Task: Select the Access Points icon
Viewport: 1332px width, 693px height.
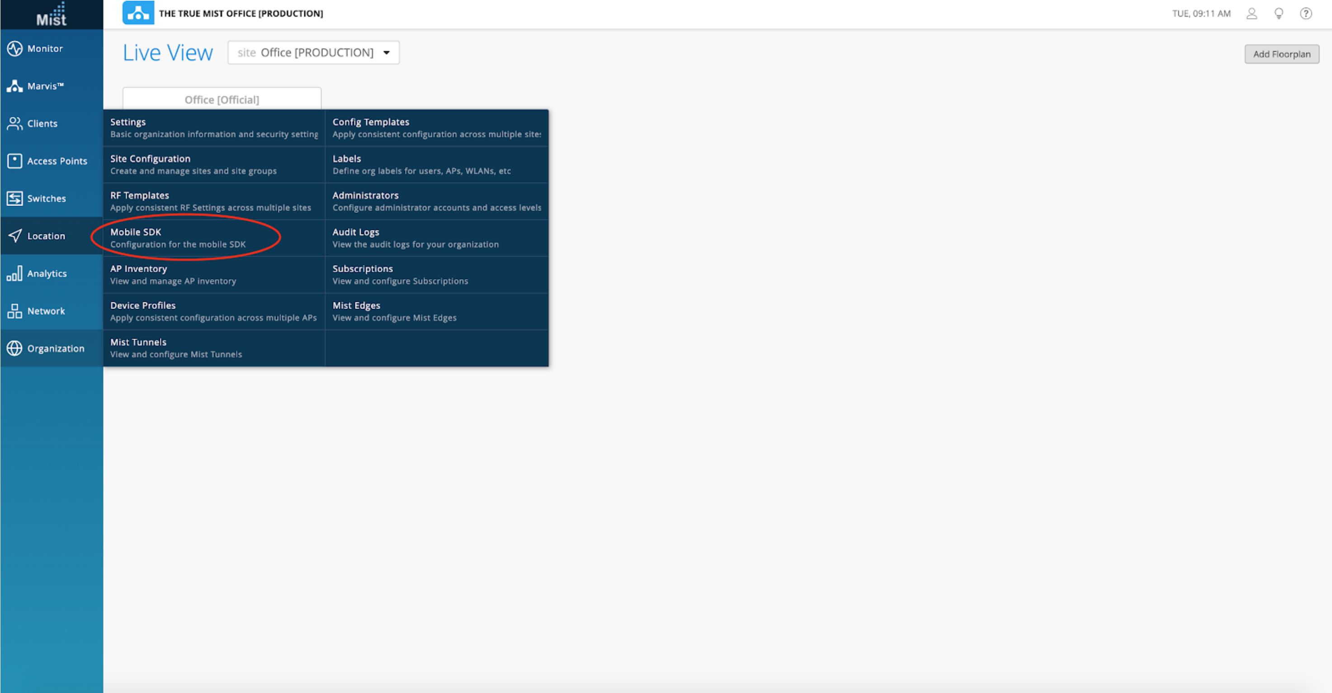Action: [x=14, y=161]
